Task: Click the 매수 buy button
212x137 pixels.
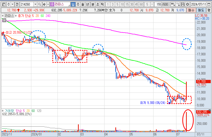Action: 191,10
